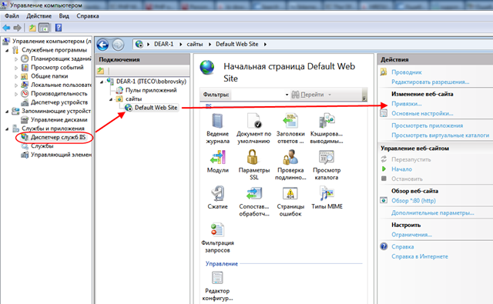Image resolution: width=493 pixels, height=304 pixels.
Task: Click the IIS forward navigation arrow button
Action: [118, 45]
